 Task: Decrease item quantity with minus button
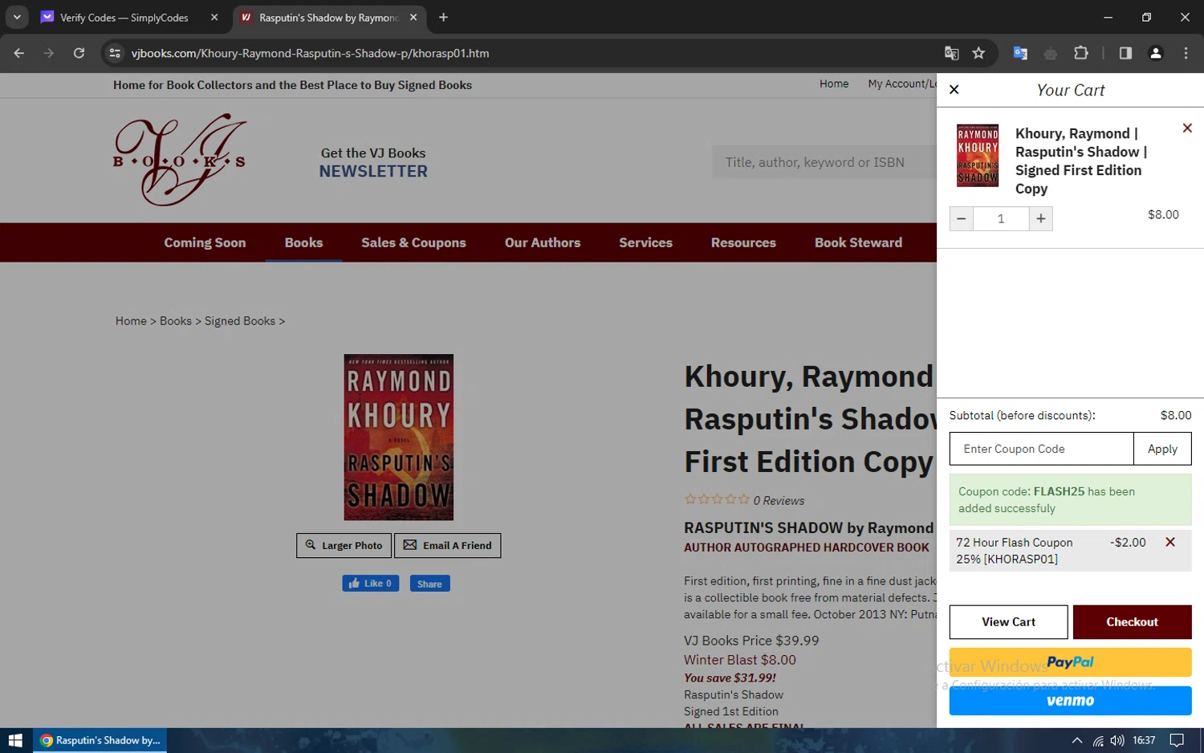961,218
